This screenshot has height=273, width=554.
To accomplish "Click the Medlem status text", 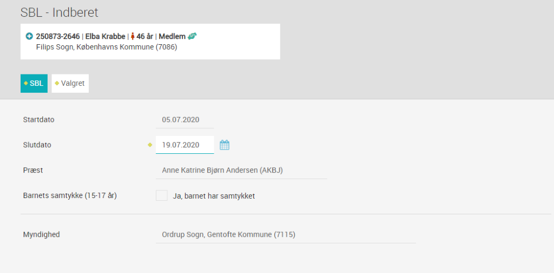I will pos(172,36).
